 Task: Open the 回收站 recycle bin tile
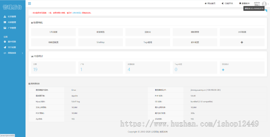pyautogui.click(x=148, y=32)
